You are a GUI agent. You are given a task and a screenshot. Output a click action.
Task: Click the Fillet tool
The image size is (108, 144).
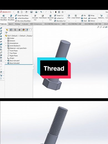click(69, 17)
